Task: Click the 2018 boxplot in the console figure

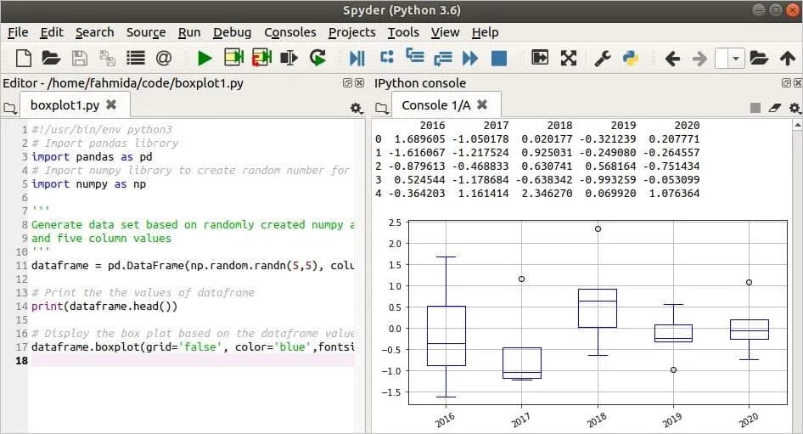Action: pyautogui.click(x=597, y=308)
